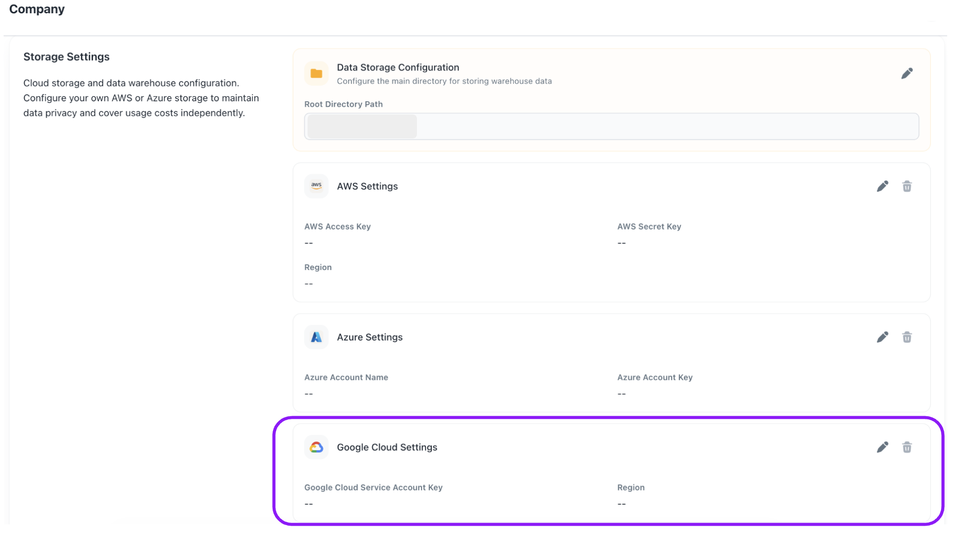Click the AWS logo icon

[x=316, y=186]
